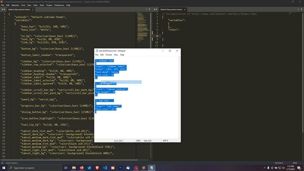Open the Windows Start menu
The image size is (304, 171).
(4, 168)
